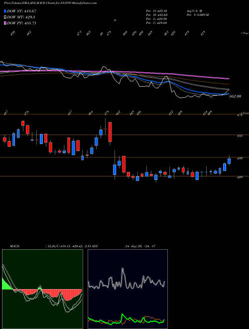Click the 478 price axis label

tap(240, 115)
